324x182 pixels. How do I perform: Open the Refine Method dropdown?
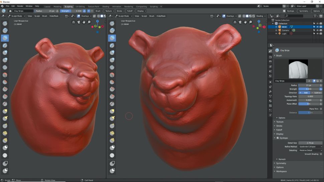click(x=311, y=146)
